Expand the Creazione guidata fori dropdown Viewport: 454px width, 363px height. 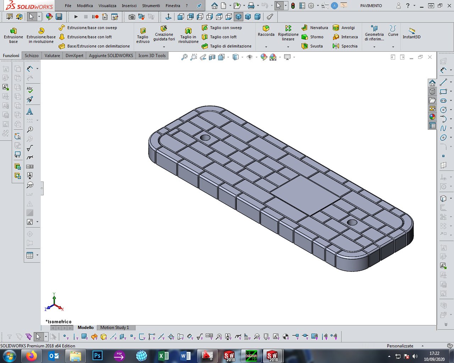[x=164, y=47]
